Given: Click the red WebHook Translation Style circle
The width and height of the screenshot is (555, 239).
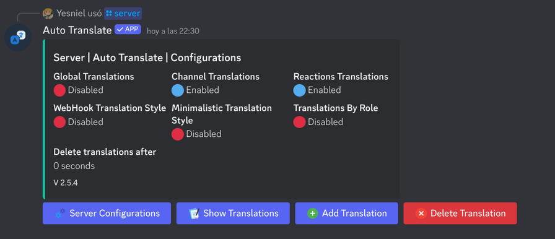Looking at the screenshot, I should pos(59,122).
